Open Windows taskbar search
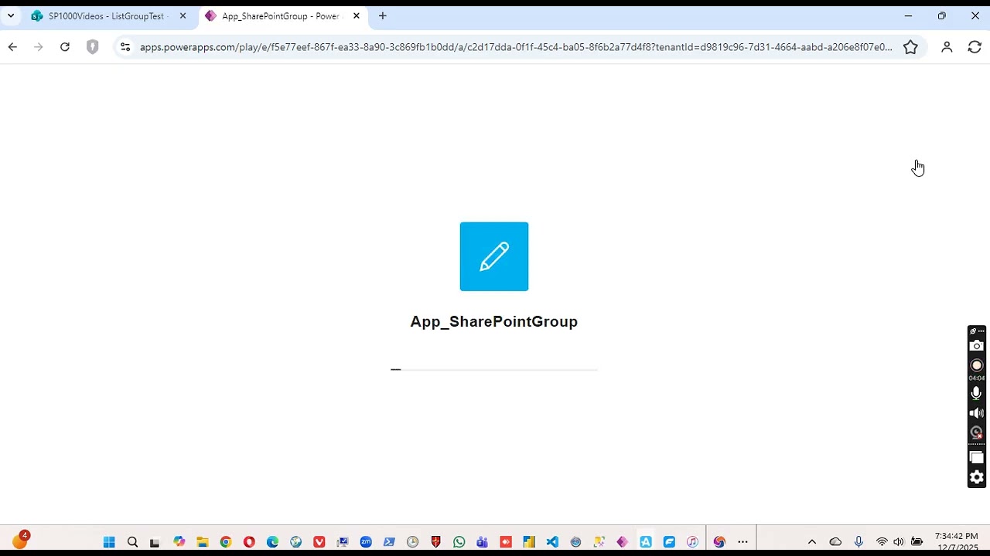The width and height of the screenshot is (990, 556). [132, 542]
